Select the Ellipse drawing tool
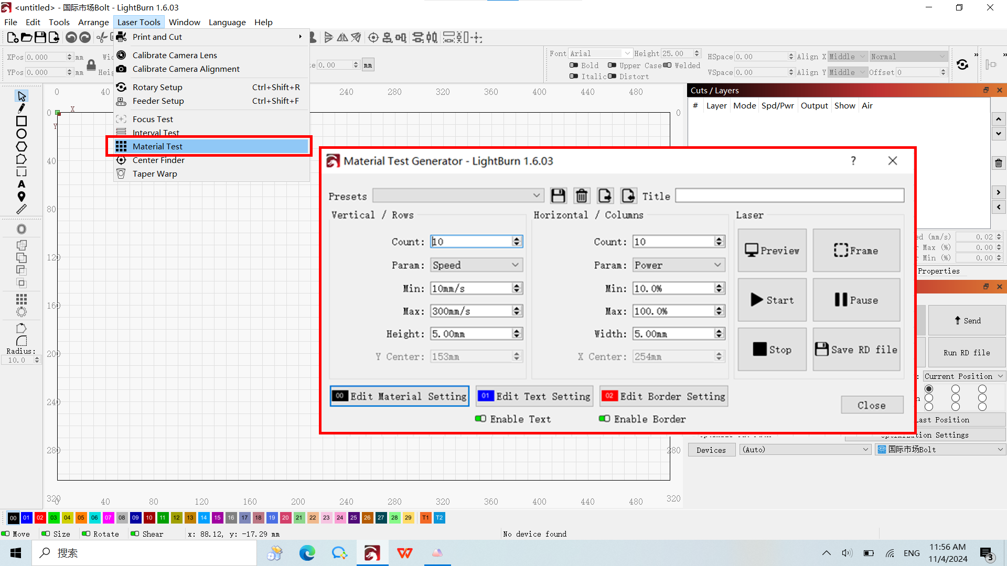The width and height of the screenshot is (1007, 566). [x=22, y=134]
